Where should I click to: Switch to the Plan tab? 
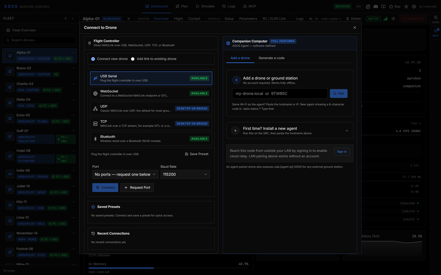pos(182,6)
